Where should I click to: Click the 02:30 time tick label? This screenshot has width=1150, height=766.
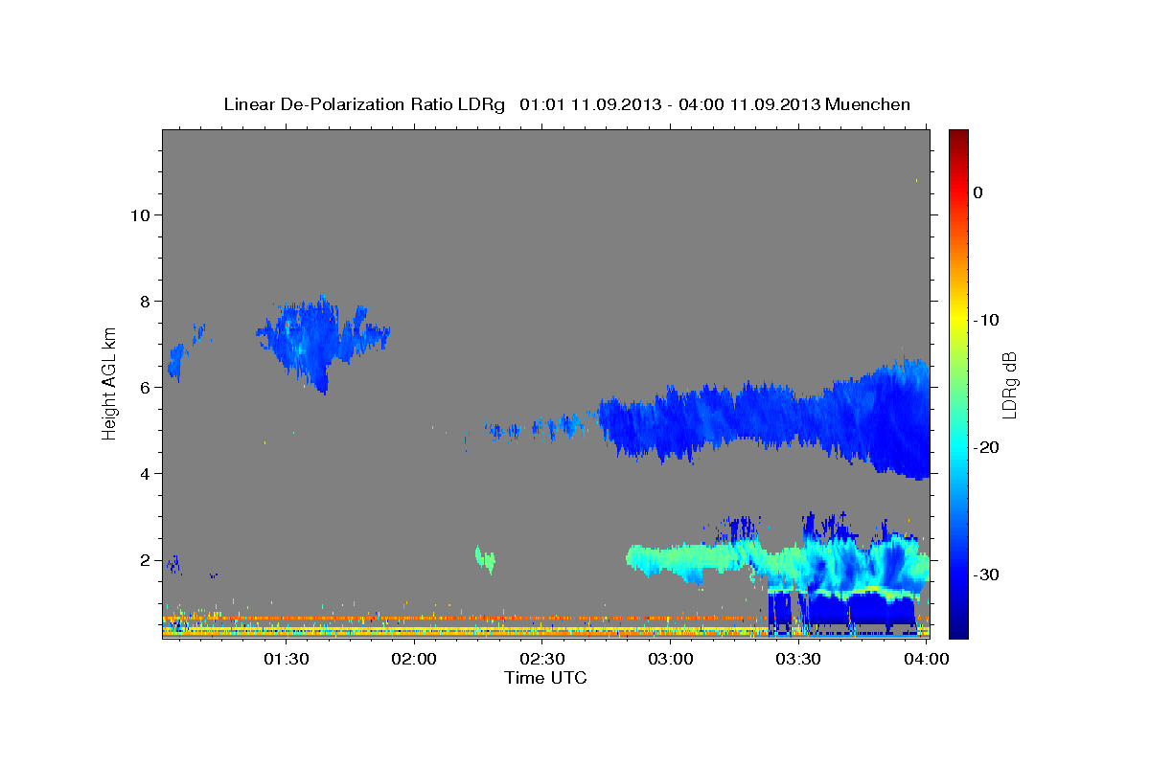pos(542,659)
